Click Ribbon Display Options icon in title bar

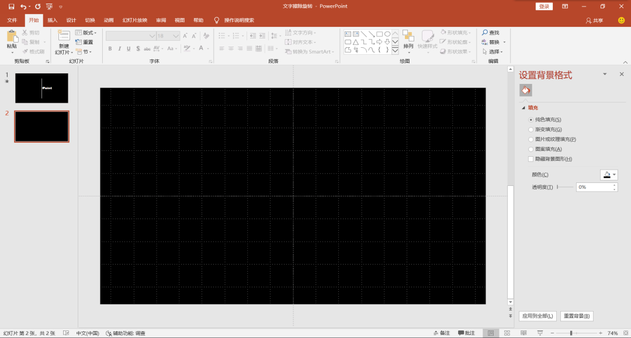565,6
